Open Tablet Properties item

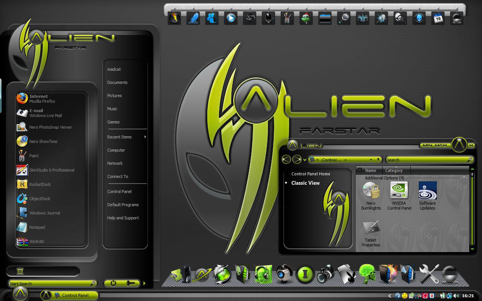371,234
